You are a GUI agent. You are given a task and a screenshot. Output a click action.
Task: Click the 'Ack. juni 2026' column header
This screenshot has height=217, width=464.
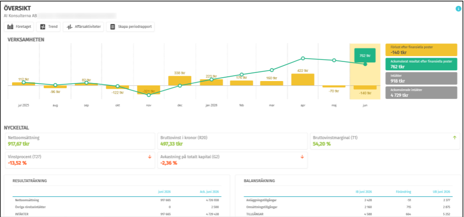[x=210, y=192]
